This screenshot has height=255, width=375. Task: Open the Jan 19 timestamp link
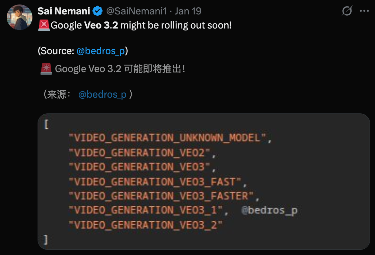[188, 11]
